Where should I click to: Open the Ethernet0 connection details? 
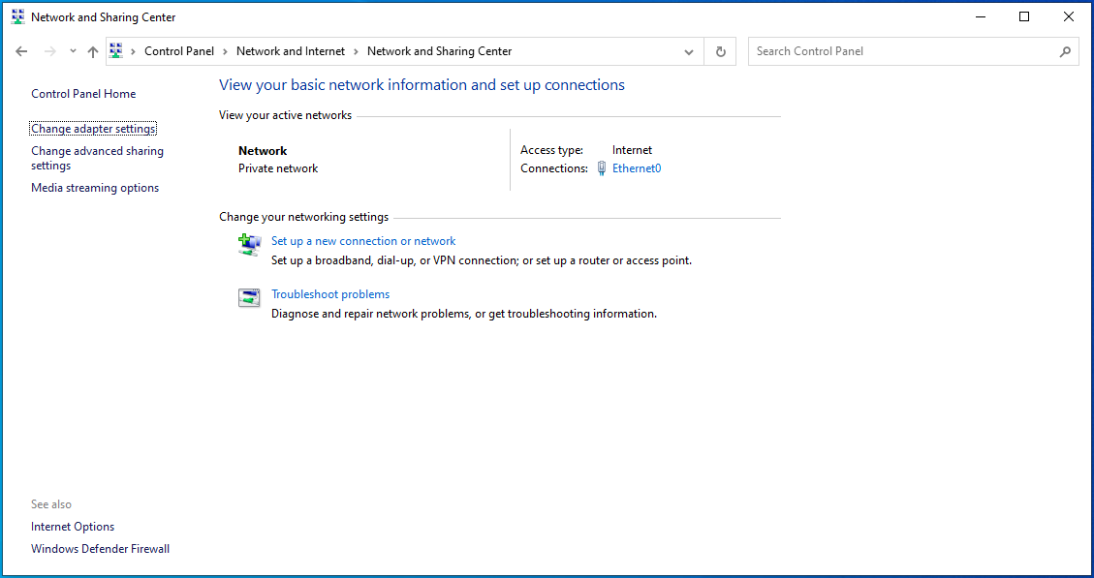637,167
